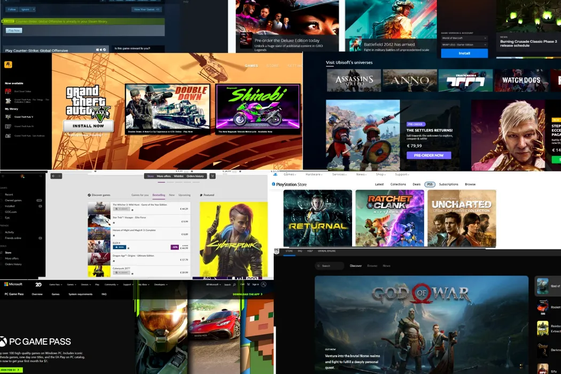
Task: Click Play Now in the Steam window
Action: click(14, 30)
